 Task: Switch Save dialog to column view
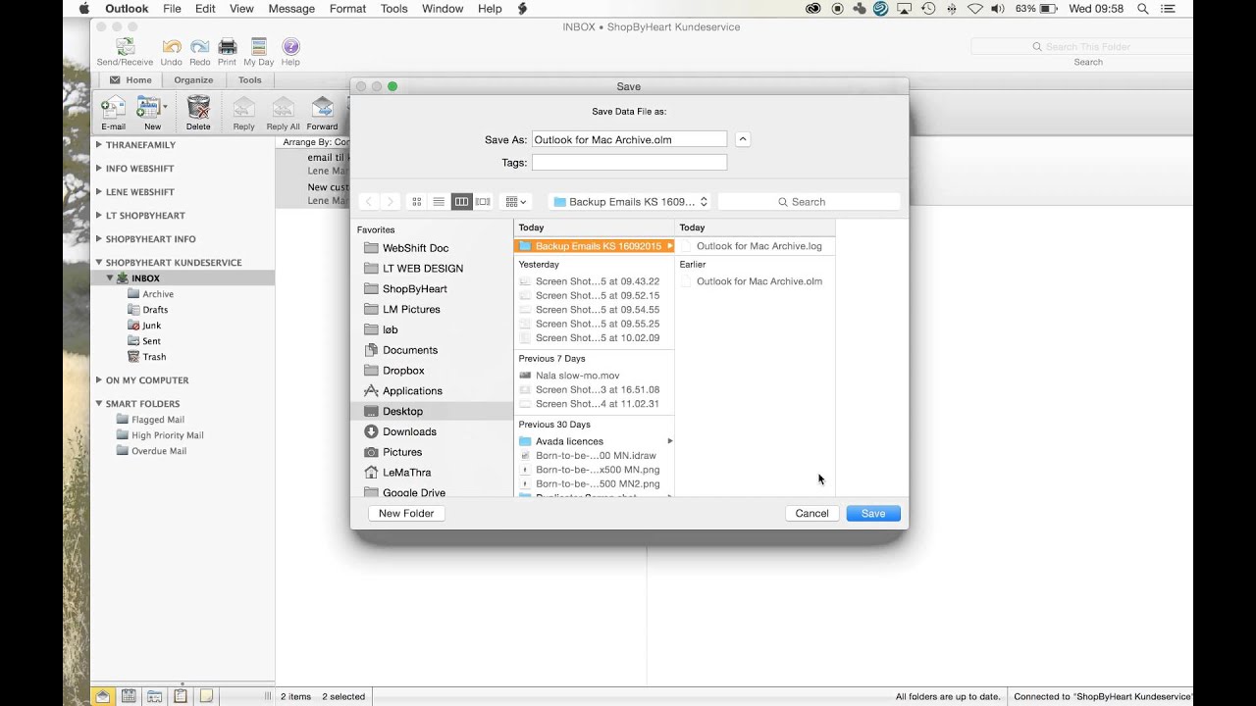[x=461, y=202]
